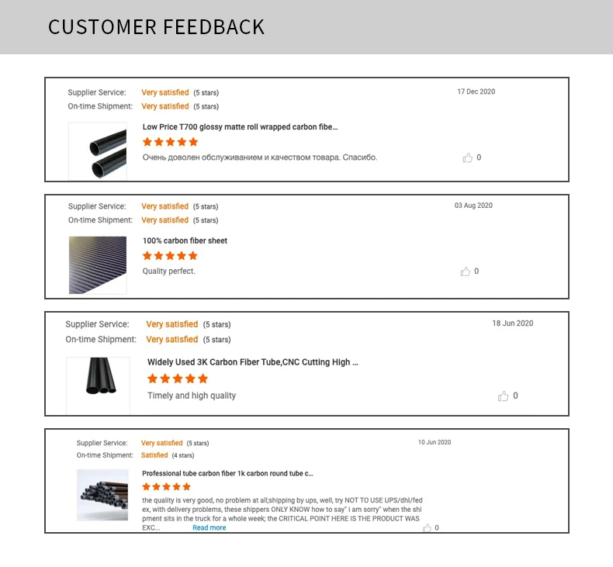The image size is (613, 567).
Task: Click thumbs-up icon on Russian-language review
Action: coord(467,158)
